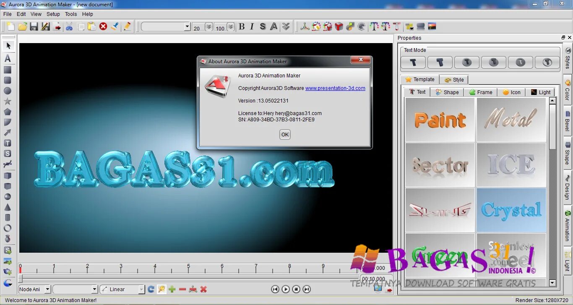Open the 100 value dropdown arrow

(231, 27)
